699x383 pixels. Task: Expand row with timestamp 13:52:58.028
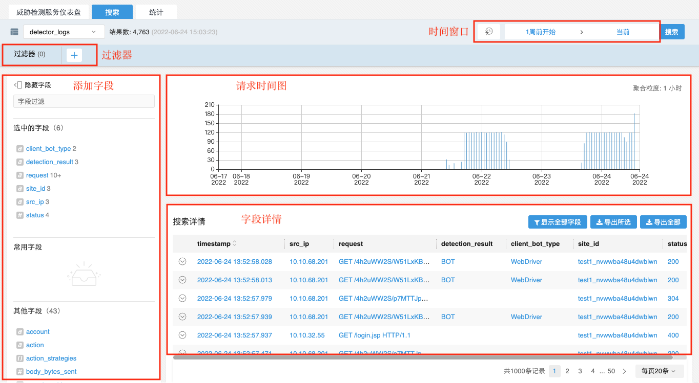tap(182, 261)
